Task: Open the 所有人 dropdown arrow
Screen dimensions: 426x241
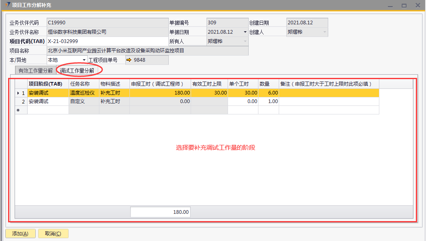Action: click(x=245, y=41)
